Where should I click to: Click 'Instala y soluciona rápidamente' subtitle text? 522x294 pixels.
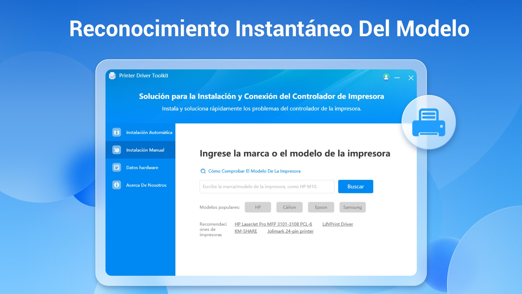coord(262,109)
